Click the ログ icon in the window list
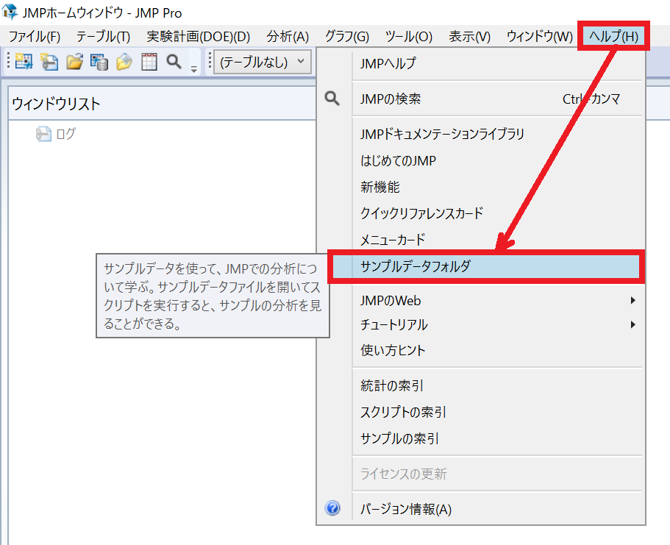670x545 pixels. point(44,134)
